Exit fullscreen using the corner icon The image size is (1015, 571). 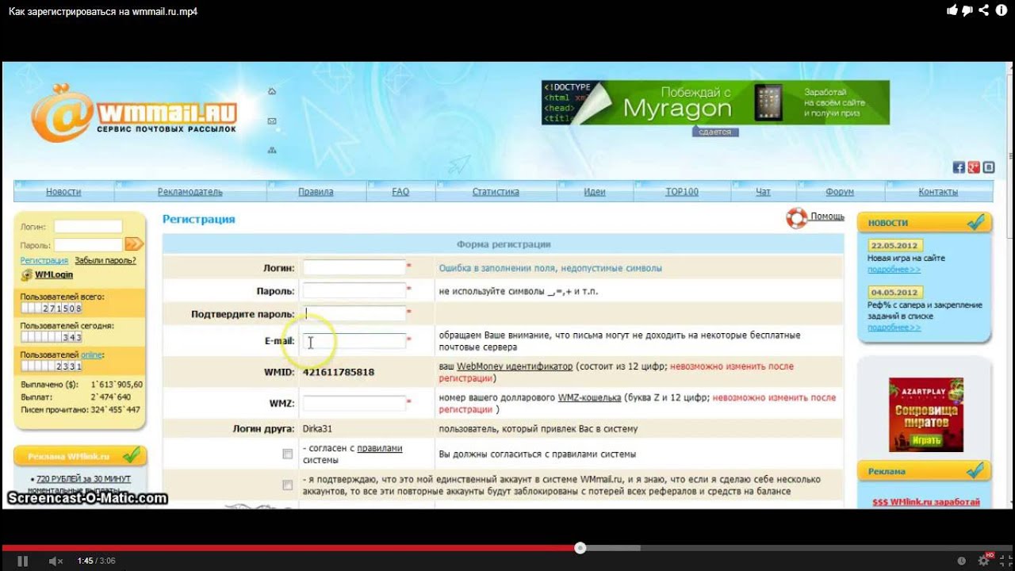pyautogui.click(x=1003, y=561)
